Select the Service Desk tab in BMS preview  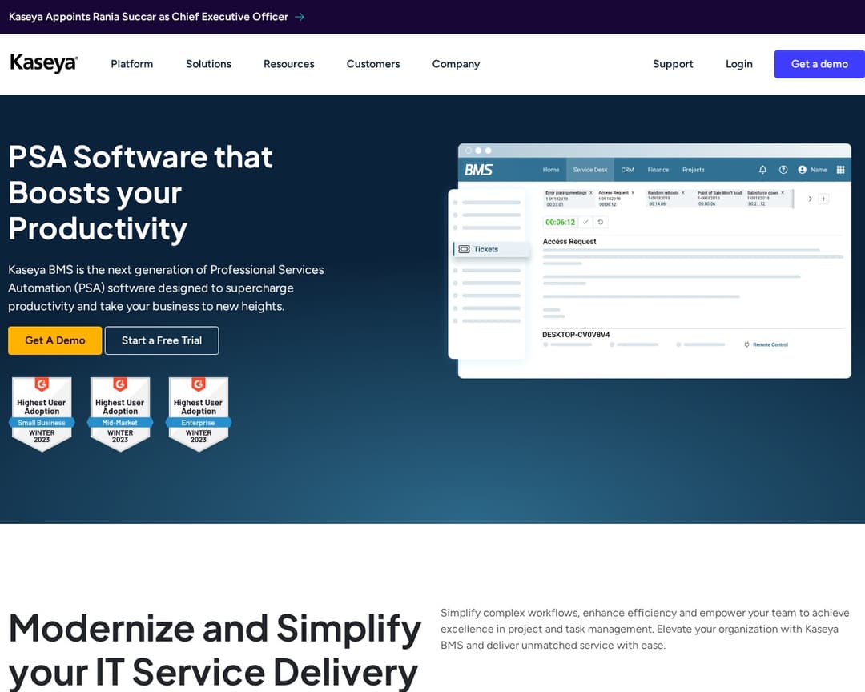(590, 170)
